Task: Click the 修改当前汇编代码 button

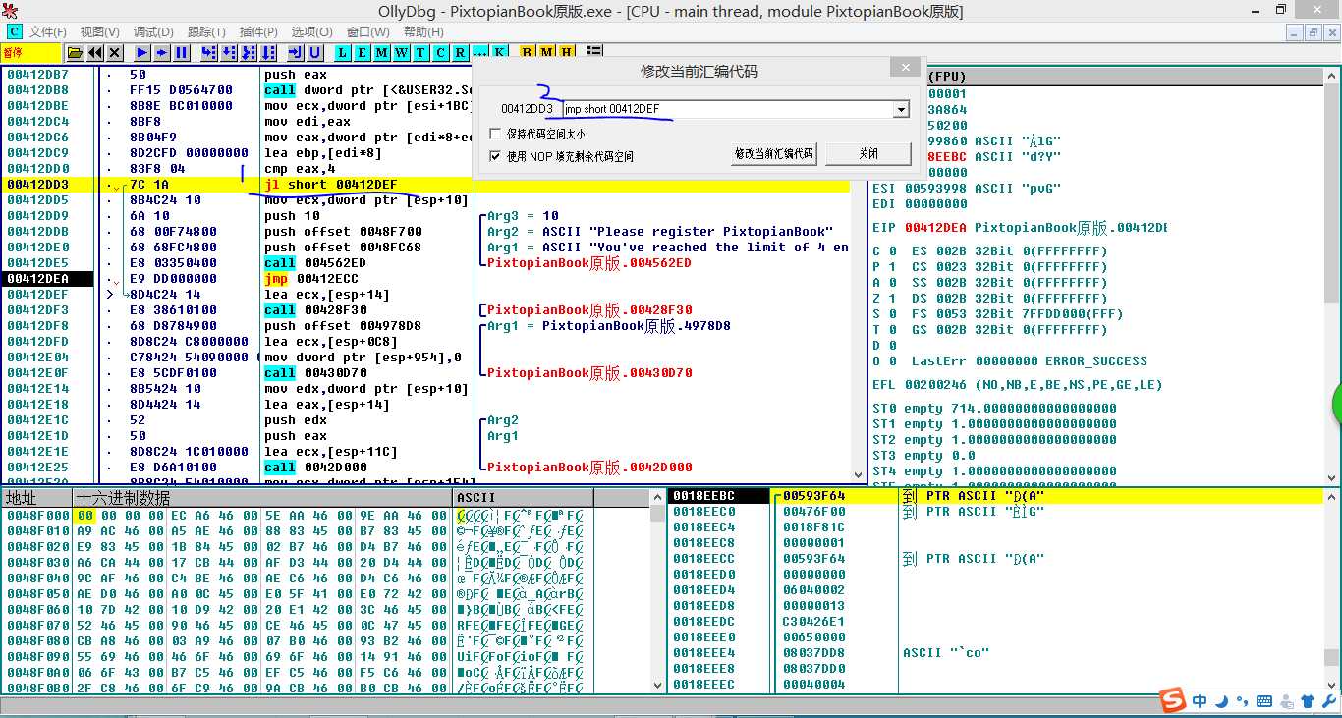Action: (x=774, y=154)
